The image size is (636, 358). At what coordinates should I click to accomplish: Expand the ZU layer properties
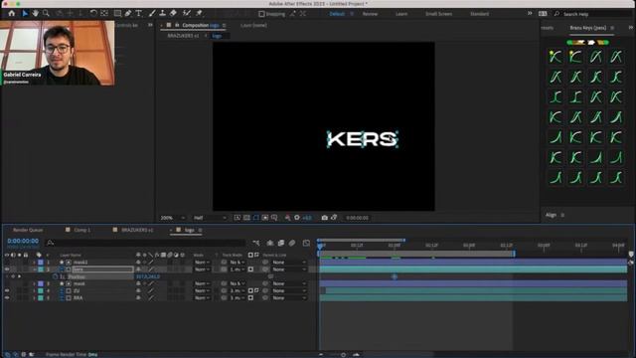click(34, 290)
